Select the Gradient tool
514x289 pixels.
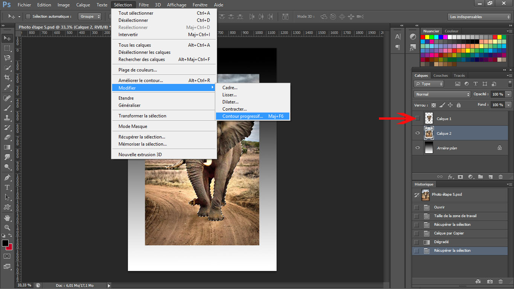click(7, 147)
